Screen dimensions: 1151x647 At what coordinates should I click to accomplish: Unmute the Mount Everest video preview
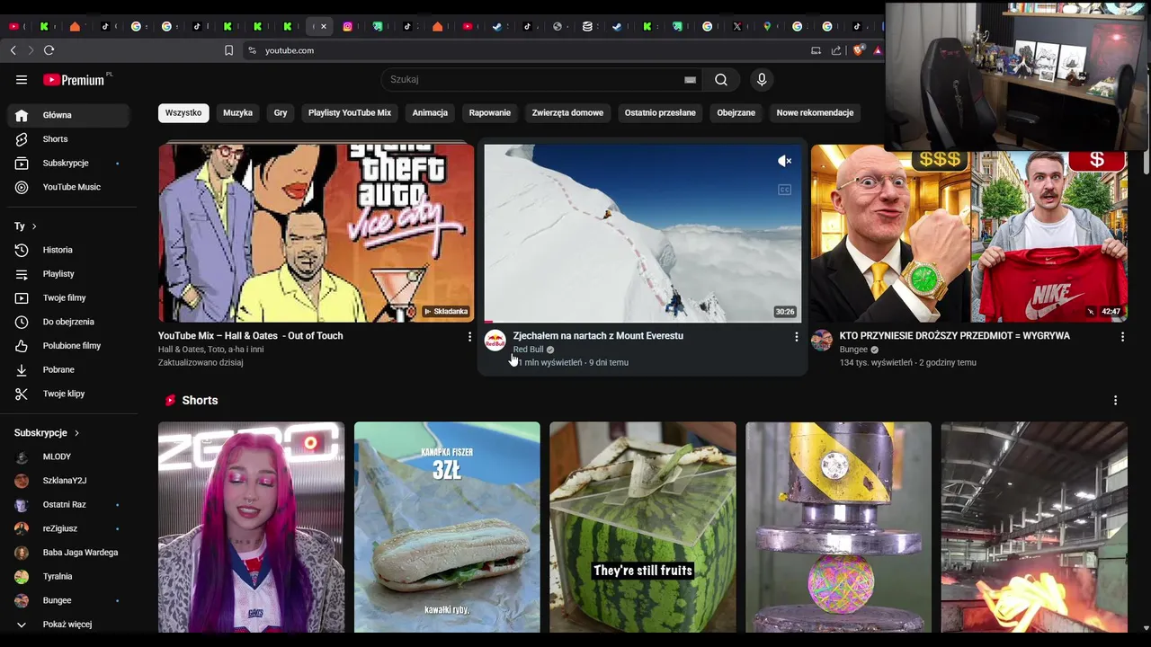click(784, 161)
